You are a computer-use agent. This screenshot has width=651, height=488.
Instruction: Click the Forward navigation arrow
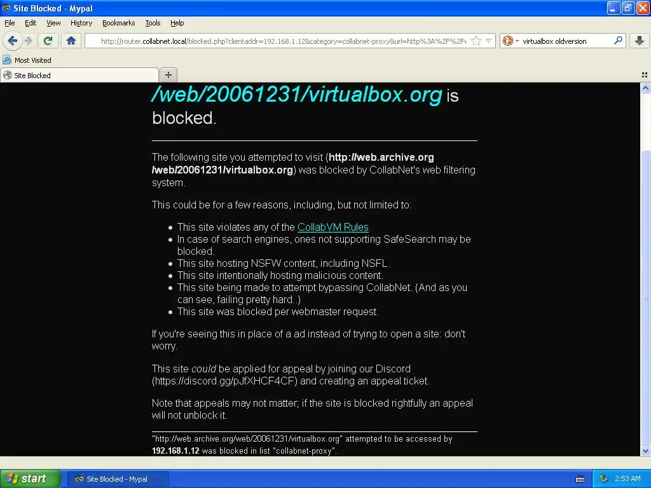[x=28, y=41]
